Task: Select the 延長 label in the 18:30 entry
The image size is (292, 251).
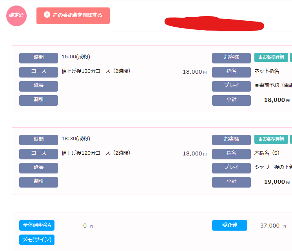Action: click(38, 168)
